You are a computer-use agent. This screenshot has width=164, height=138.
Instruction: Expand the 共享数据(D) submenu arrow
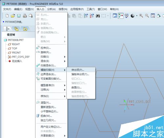(65, 136)
